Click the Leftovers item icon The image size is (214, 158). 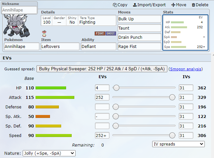44,34
